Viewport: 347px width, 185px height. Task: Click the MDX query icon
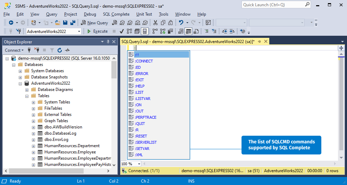(x=122, y=23)
